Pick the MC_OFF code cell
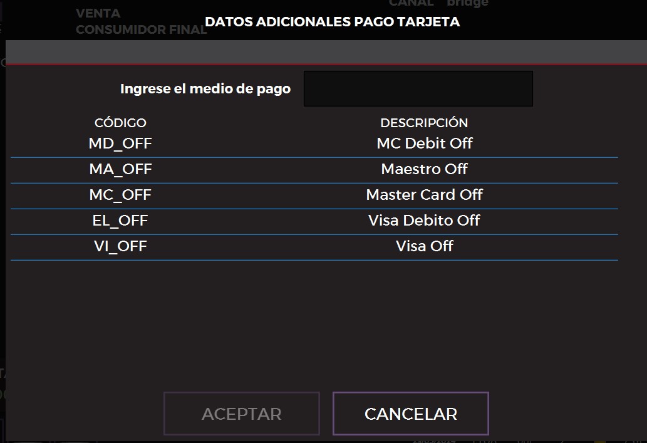The image size is (647, 443). 120,195
